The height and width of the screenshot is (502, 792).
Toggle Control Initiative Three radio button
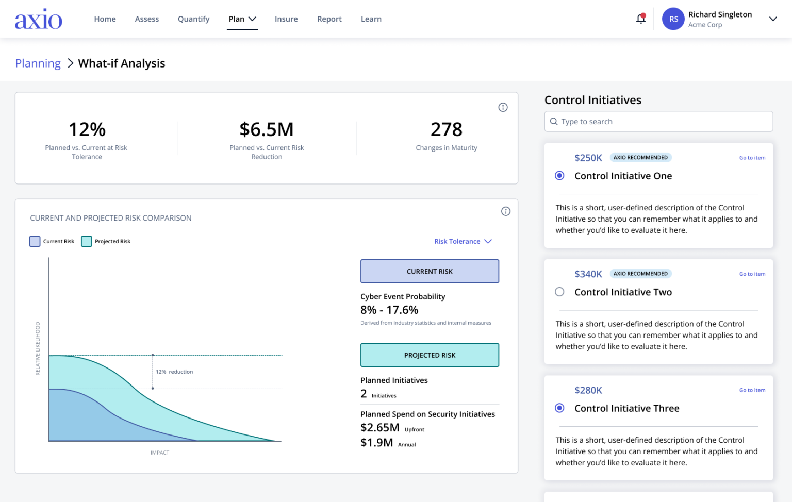click(x=559, y=408)
